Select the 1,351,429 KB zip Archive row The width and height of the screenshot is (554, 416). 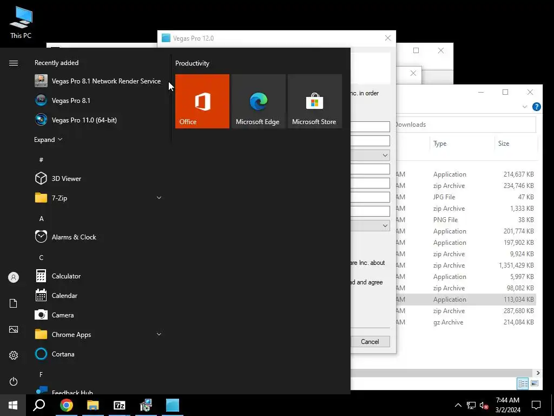[466, 265]
